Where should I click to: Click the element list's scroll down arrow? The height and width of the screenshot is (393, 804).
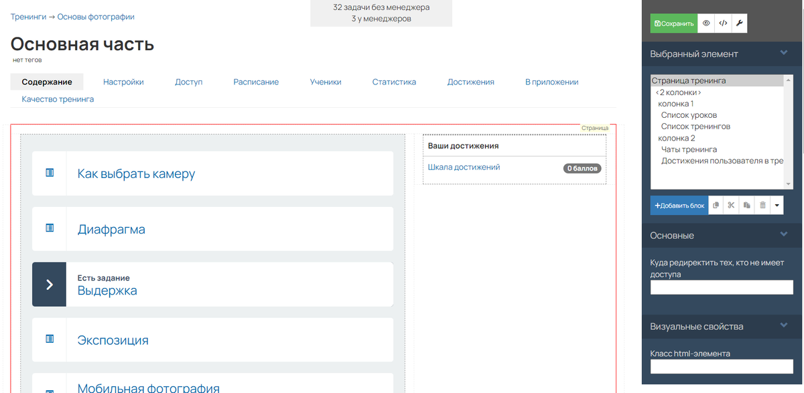pos(788,183)
